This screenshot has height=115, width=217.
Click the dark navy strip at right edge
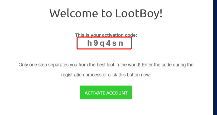coord(215,57)
